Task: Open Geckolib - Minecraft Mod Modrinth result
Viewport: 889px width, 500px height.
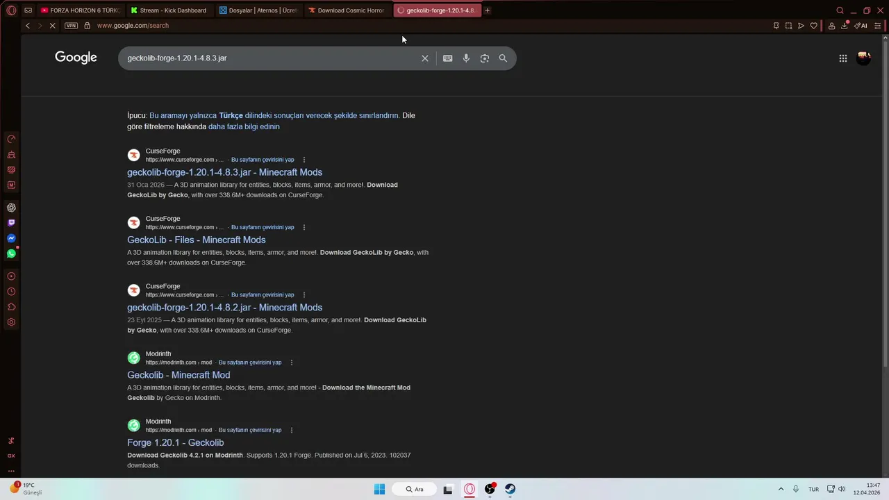Action: 178,375
